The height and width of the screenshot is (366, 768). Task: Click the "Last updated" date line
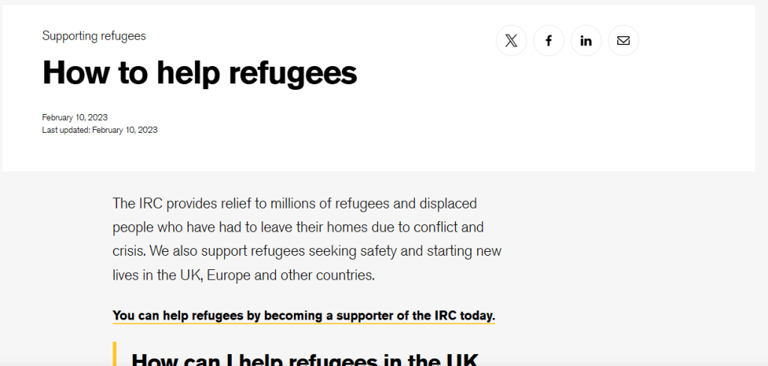100,130
